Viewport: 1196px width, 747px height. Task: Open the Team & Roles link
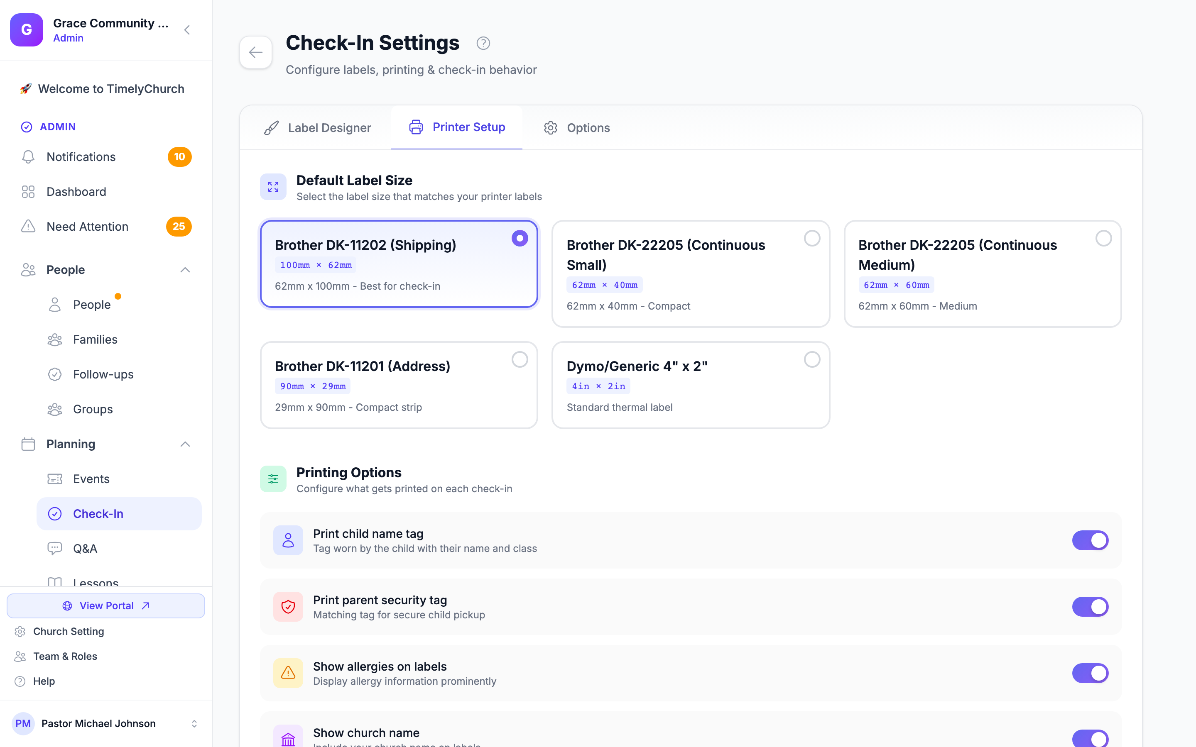pos(65,656)
